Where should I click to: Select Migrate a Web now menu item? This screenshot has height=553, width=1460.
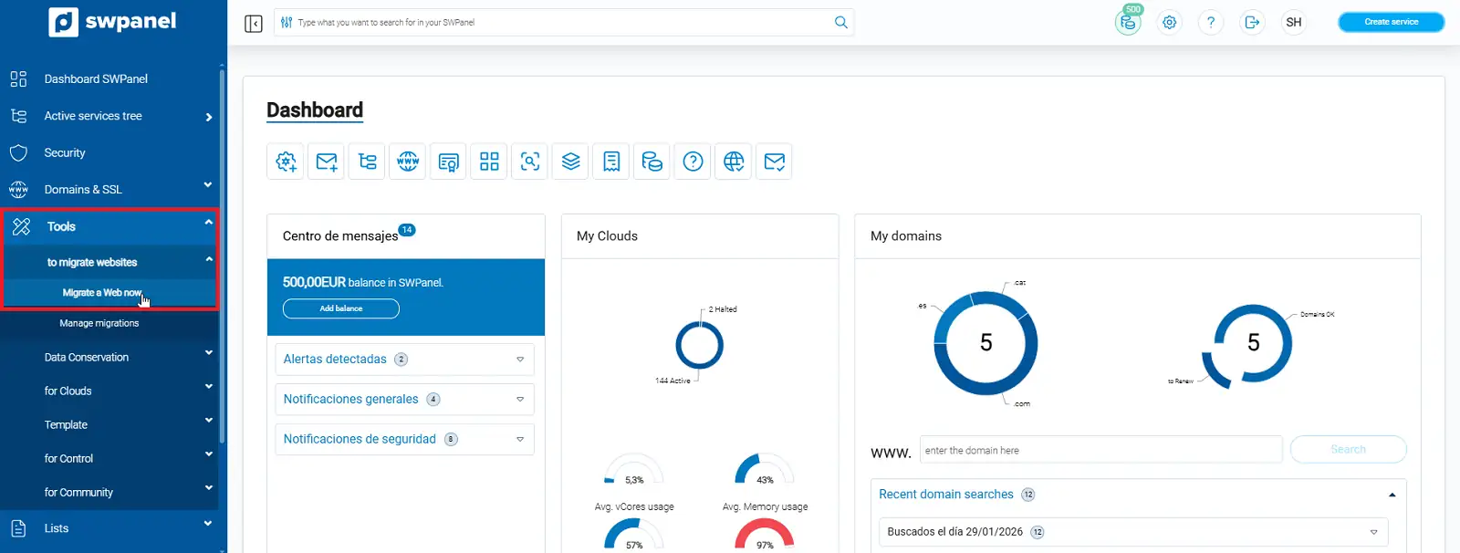[x=101, y=293]
